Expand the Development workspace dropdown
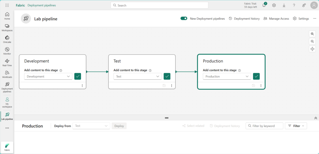The height and width of the screenshot is (154, 319). point(48,76)
